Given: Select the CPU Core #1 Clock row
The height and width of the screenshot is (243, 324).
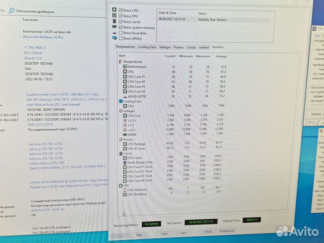Looking at the screenshot, I should click(172, 166).
